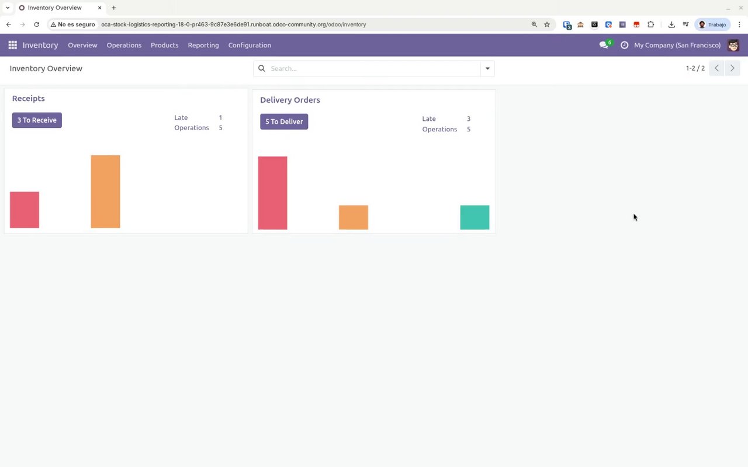Open the Reporting menu
The width and height of the screenshot is (748, 467).
click(x=203, y=45)
